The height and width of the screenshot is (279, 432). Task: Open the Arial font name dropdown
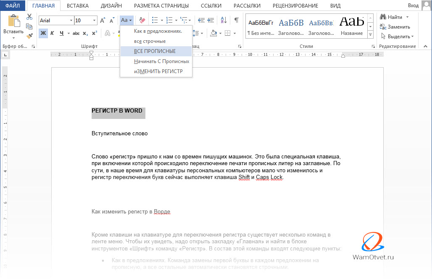coord(71,20)
